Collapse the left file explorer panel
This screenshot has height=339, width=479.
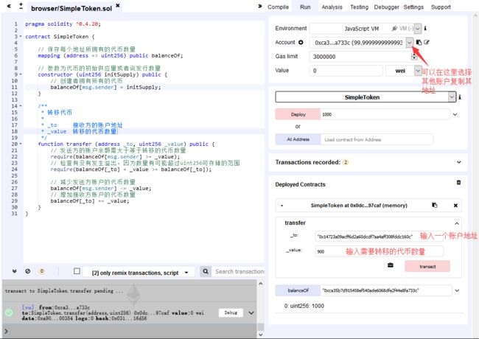coord(9,6)
